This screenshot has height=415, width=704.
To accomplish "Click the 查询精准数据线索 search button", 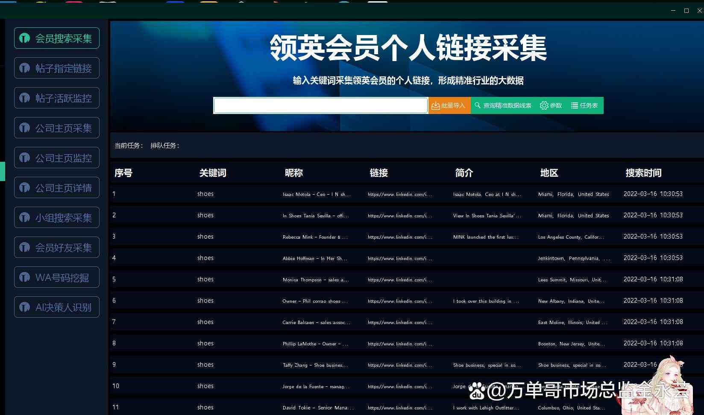I will point(503,105).
